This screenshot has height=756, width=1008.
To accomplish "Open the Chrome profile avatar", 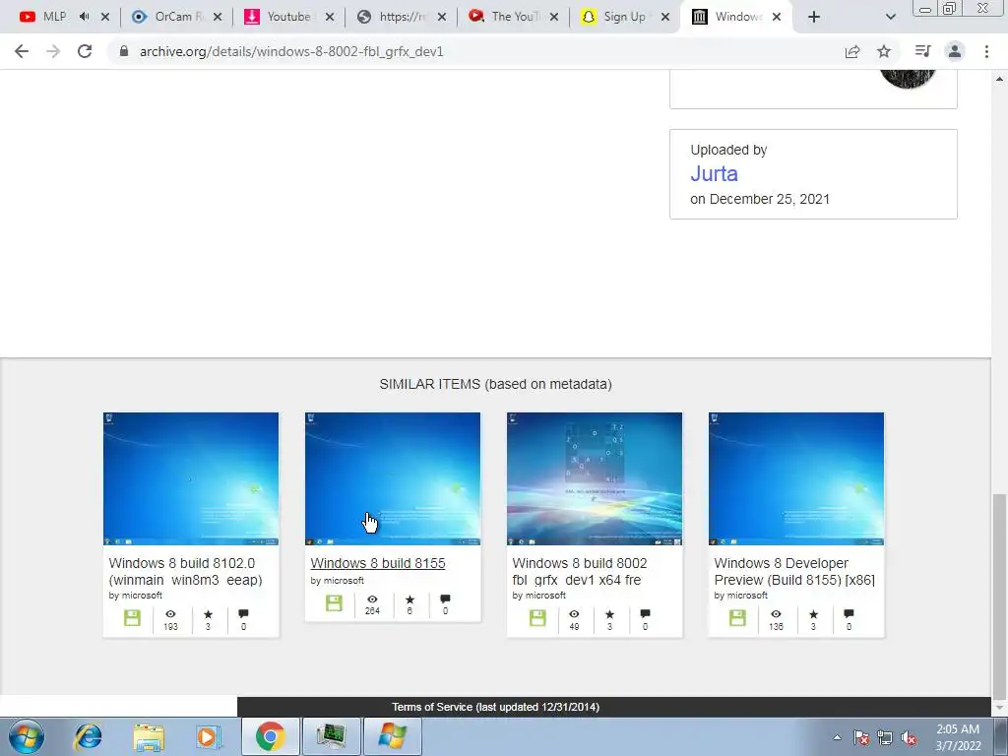I will pyautogui.click(x=955, y=51).
